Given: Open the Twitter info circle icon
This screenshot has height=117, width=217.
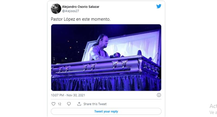Looking at the screenshot, I should (x=159, y=95).
